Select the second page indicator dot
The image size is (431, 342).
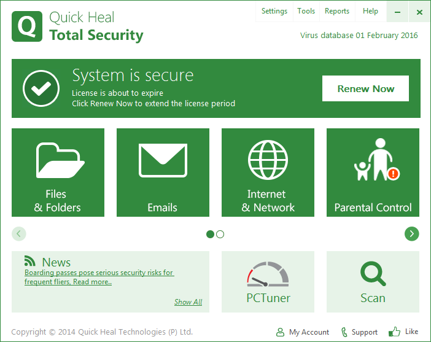pyautogui.click(x=220, y=234)
